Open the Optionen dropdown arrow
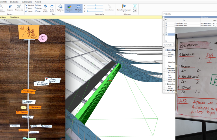217x140 pixels. (x=60, y=12)
